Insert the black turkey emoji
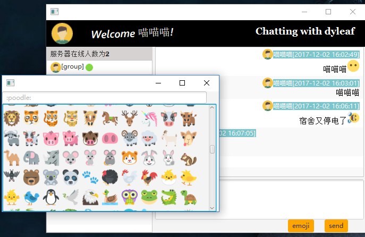365x237 pixels. 110,177
